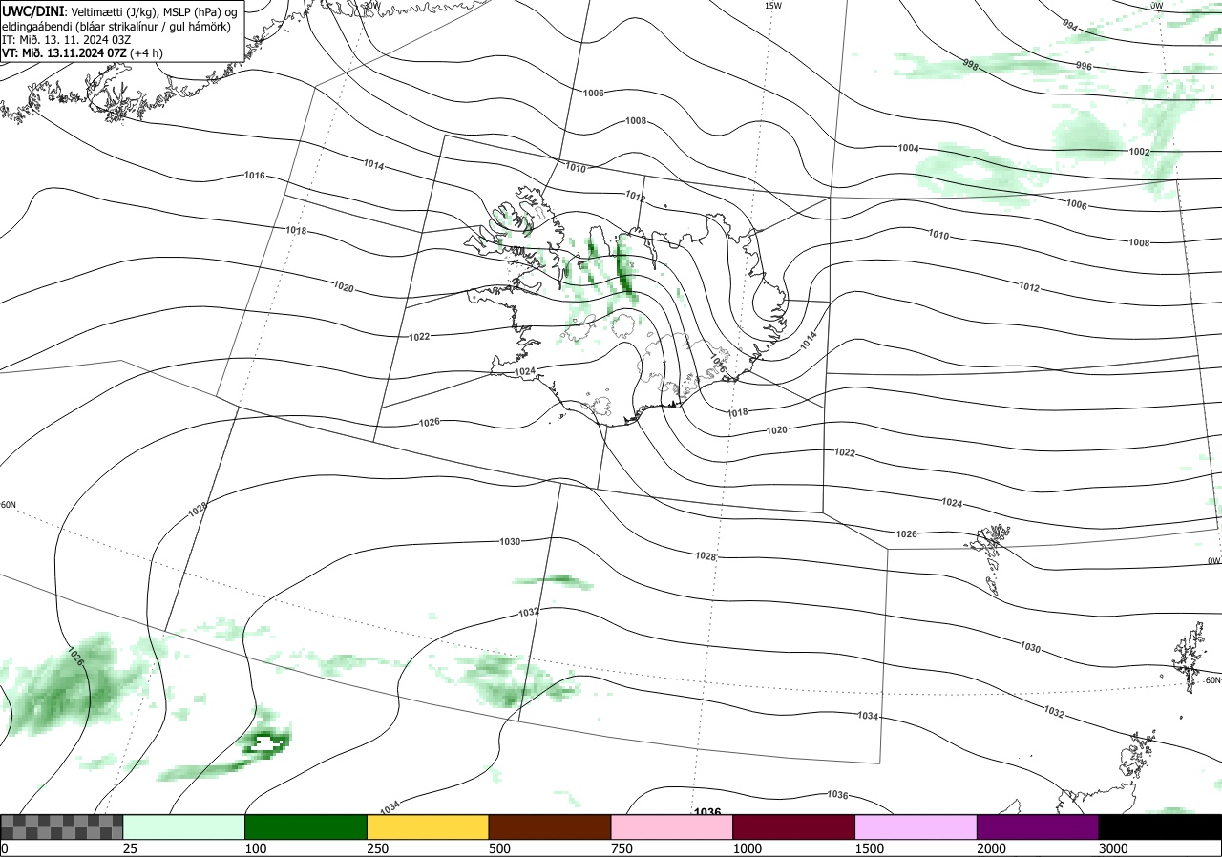Image resolution: width=1222 pixels, height=857 pixels.
Task: Click the "30W" longitude label
Action: coord(370,5)
